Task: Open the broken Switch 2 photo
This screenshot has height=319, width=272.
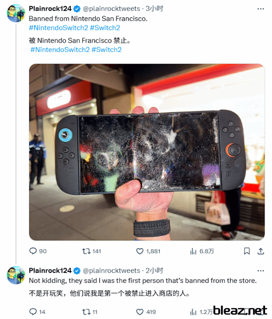Action: pyautogui.click(x=147, y=152)
